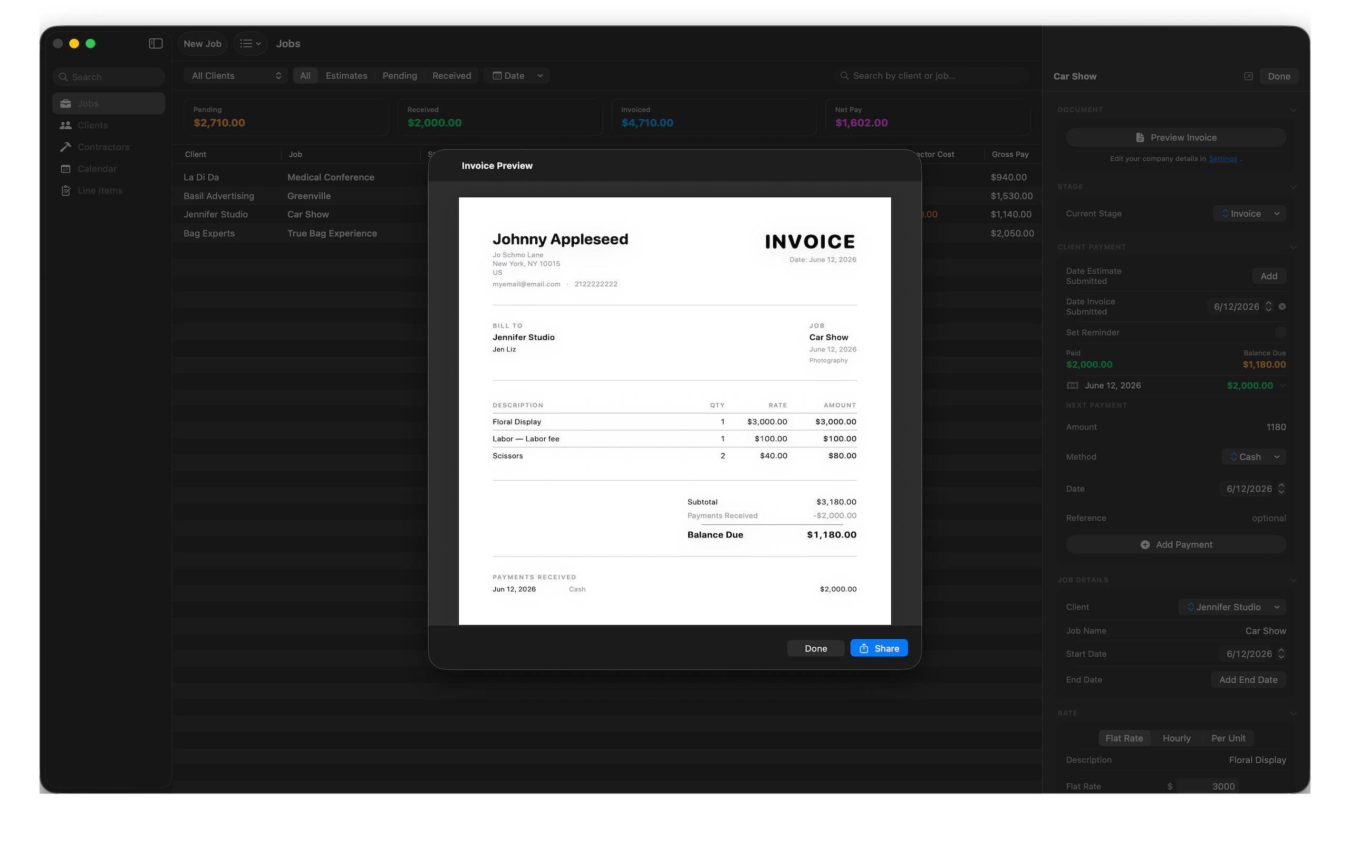Open the Current Stage Invoice dropdown

(x=1250, y=213)
